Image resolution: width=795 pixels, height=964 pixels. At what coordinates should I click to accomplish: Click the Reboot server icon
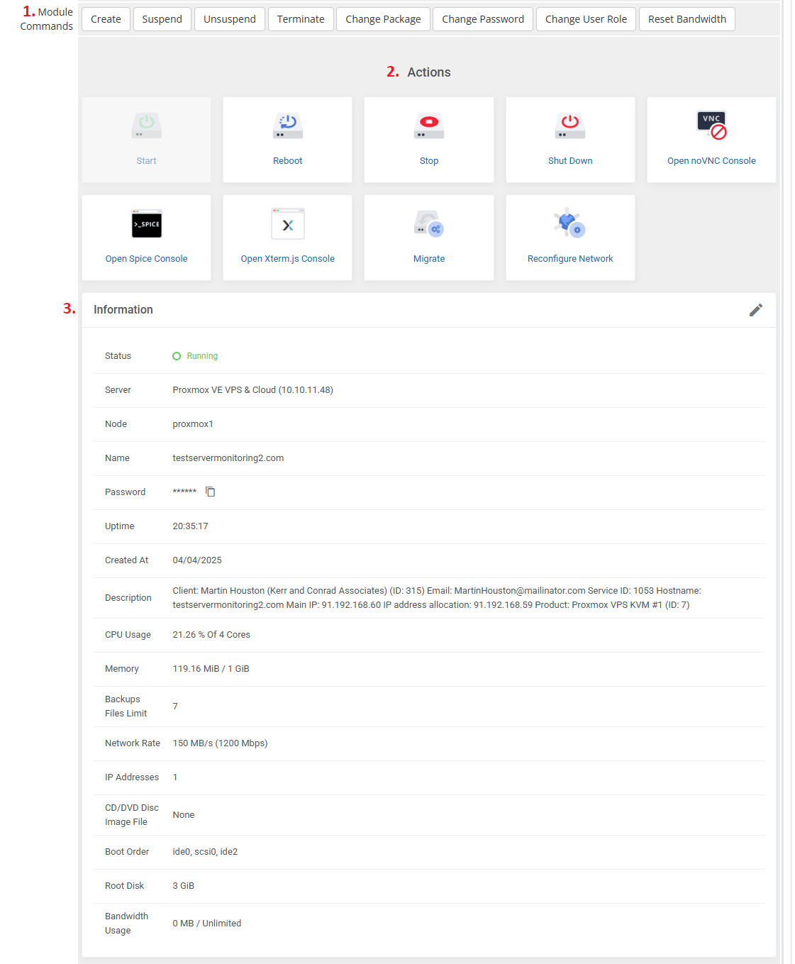[288, 126]
